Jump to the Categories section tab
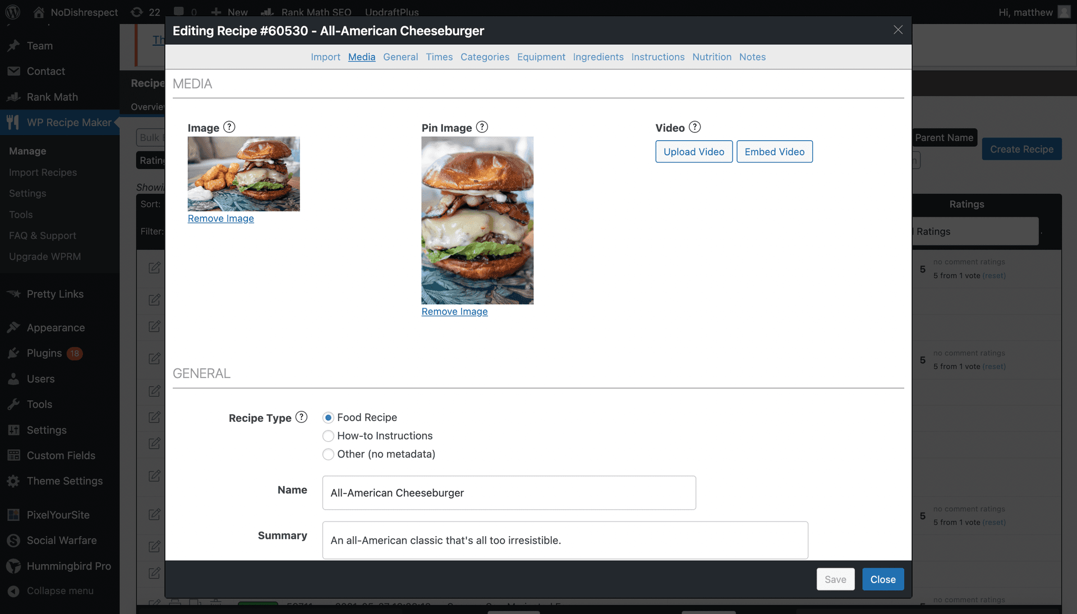The height and width of the screenshot is (614, 1077). (x=485, y=57)
